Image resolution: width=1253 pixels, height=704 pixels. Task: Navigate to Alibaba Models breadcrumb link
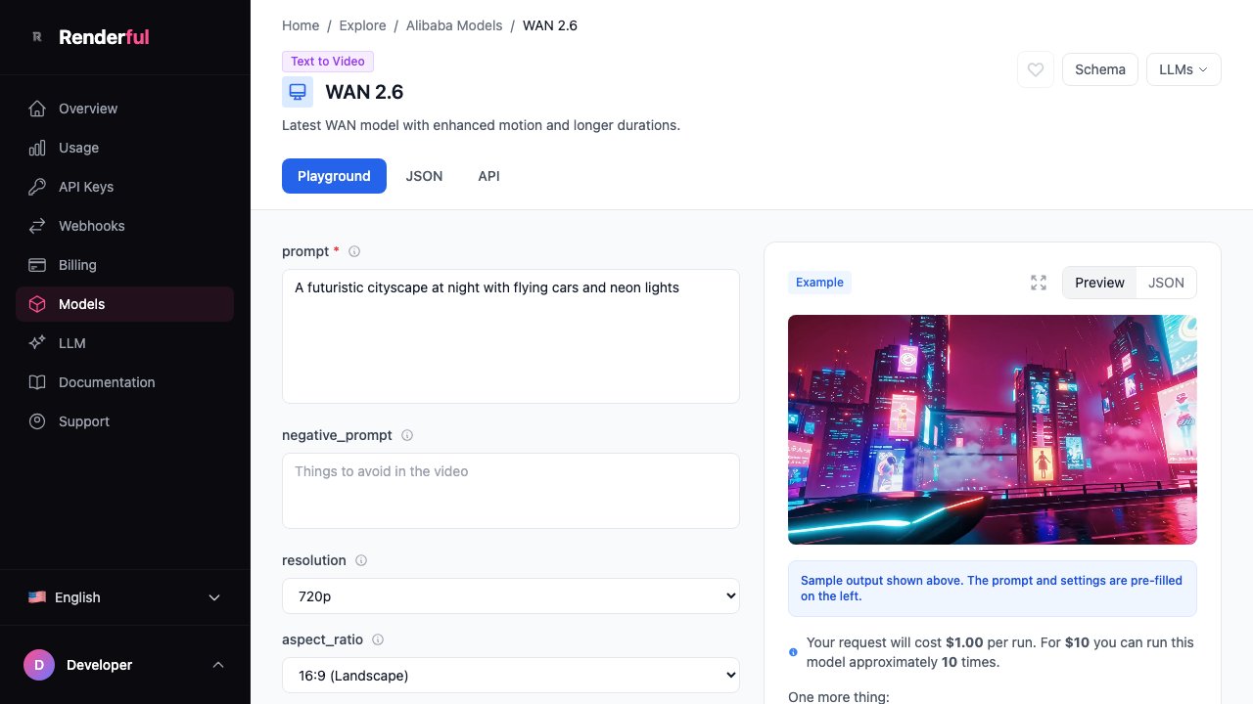[454, 25]
